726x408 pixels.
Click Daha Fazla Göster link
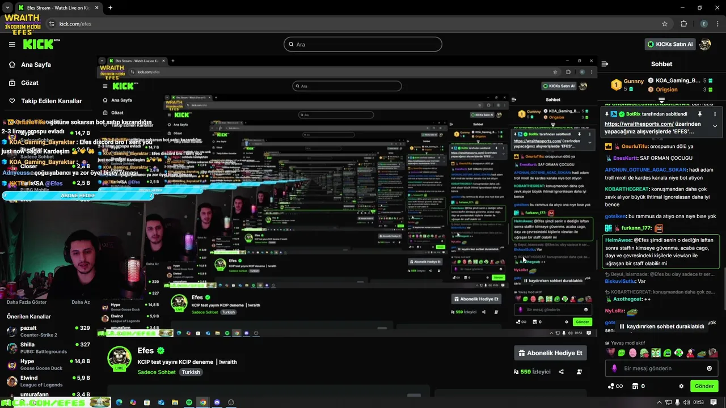tap(27, 302)
